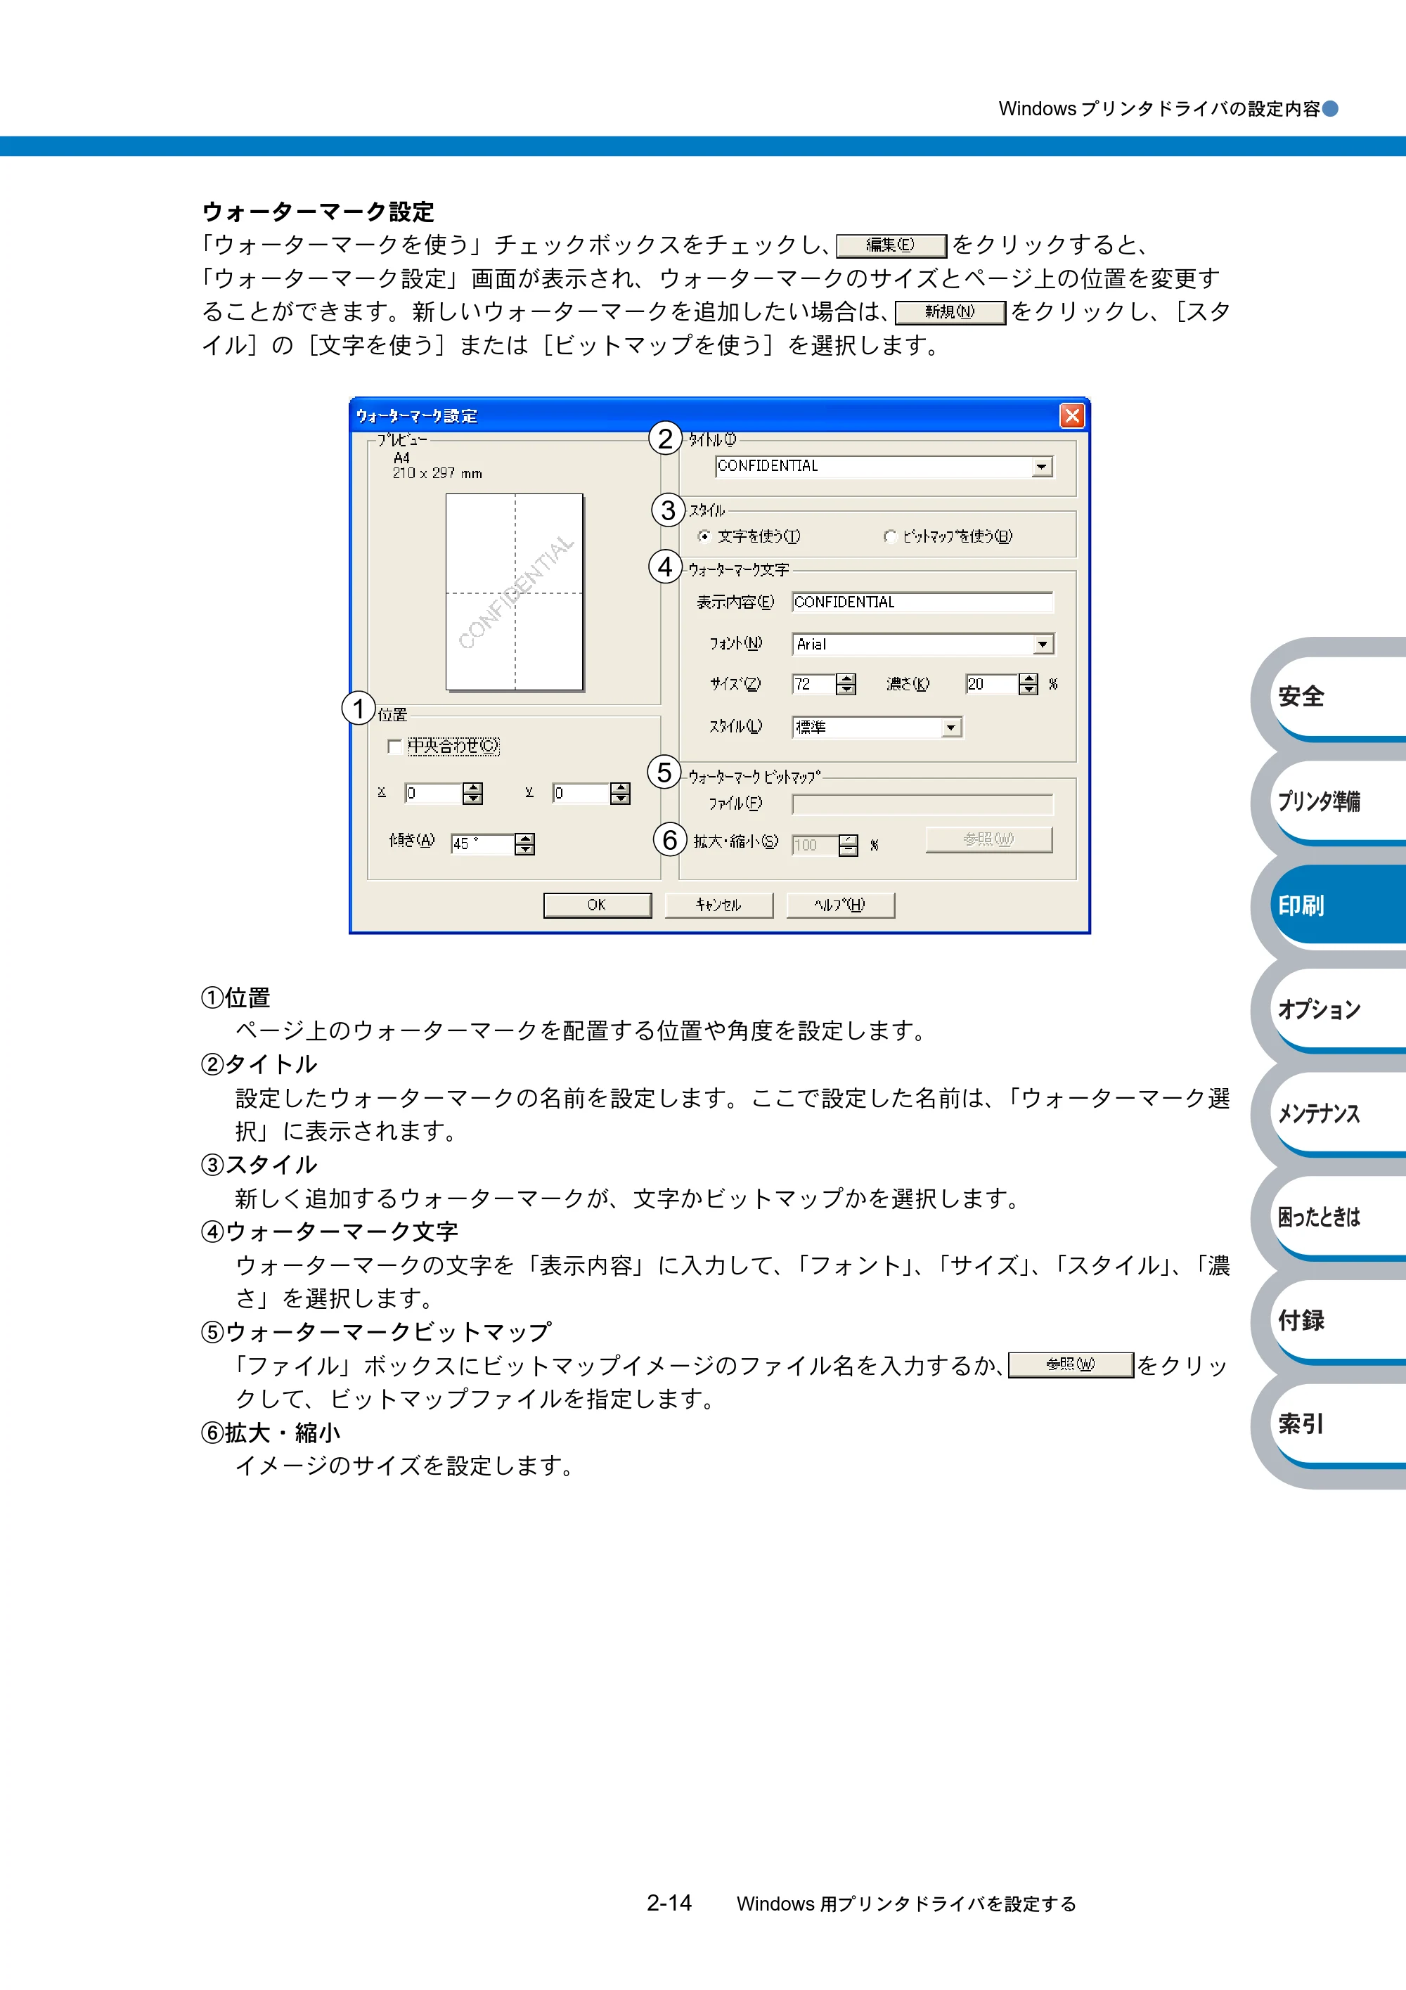The image size is (1406, 1990).
Task: Click the y position value field
Action: pyautogui.click(x=581, y=793)
